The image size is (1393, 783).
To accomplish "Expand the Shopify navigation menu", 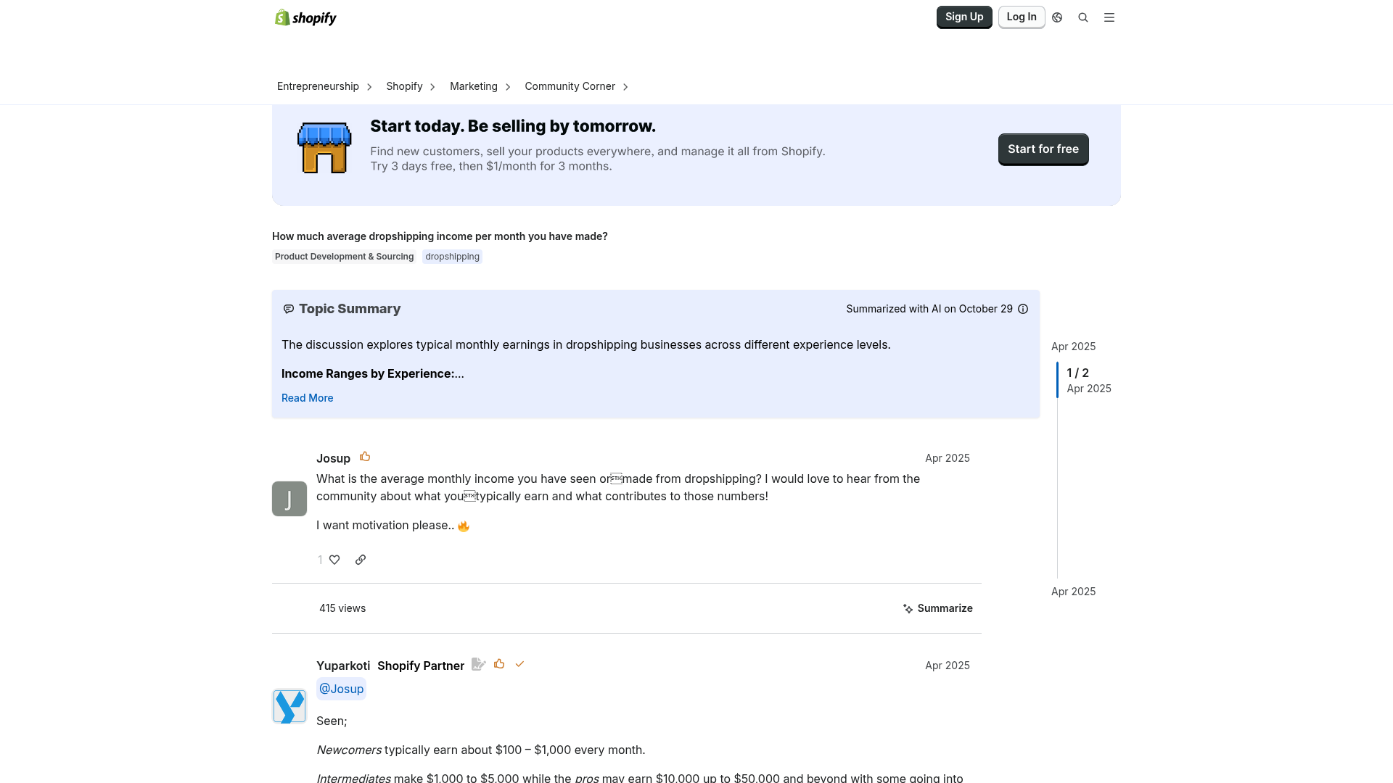I will (x=411, y=86).
